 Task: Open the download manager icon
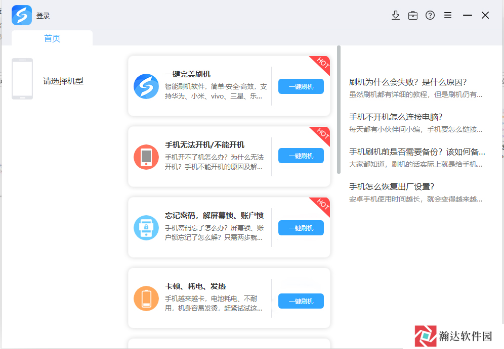396,15
